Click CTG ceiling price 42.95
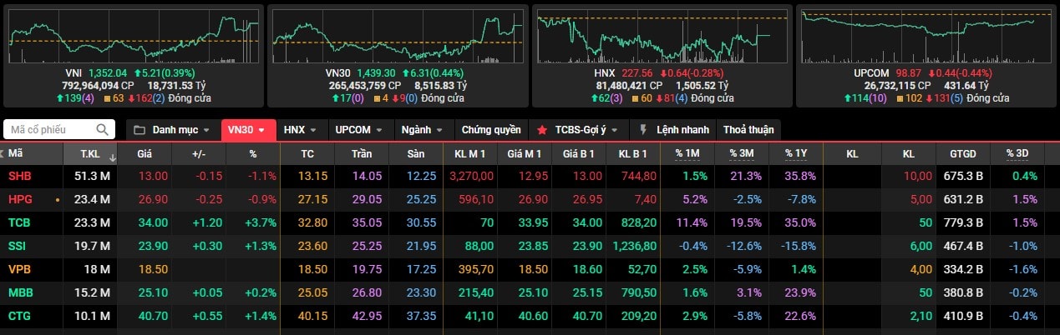Image resolution: width=1060 pixels, height=335 pixels. (x=368, y=316)
